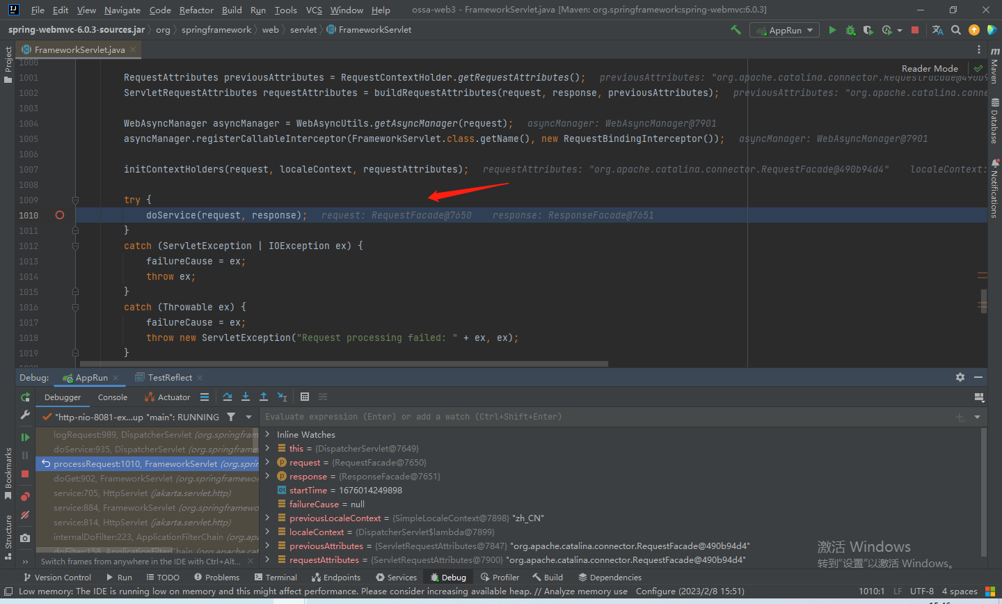
Task: Click the Evaluate Expression calculator icon
Action: point(305,397)
